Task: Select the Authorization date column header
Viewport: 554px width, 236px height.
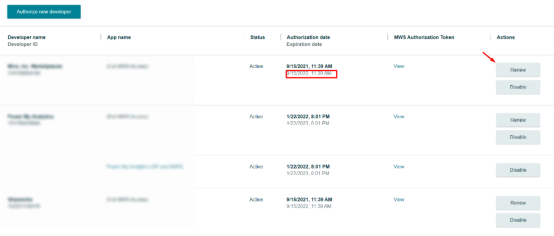Action: click(x=308, y=38)
